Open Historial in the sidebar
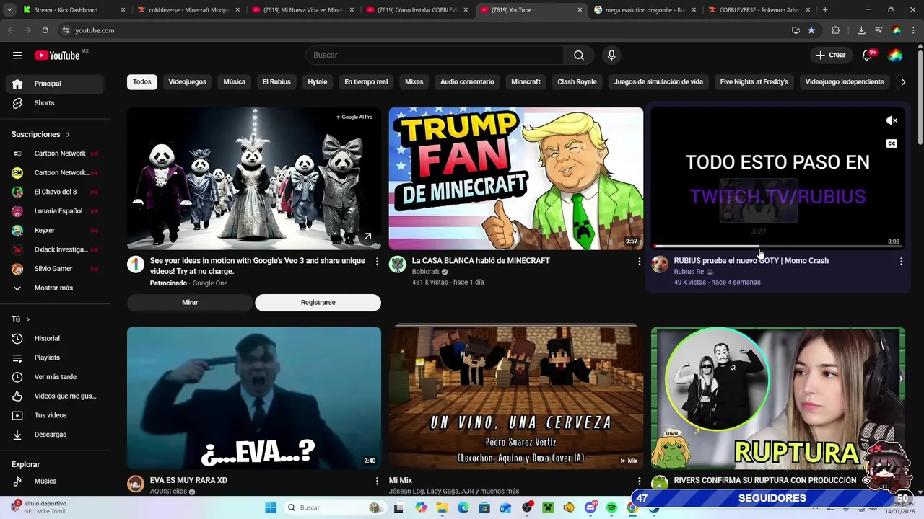This screenshot has width=924, height=519. pos(56,339)
